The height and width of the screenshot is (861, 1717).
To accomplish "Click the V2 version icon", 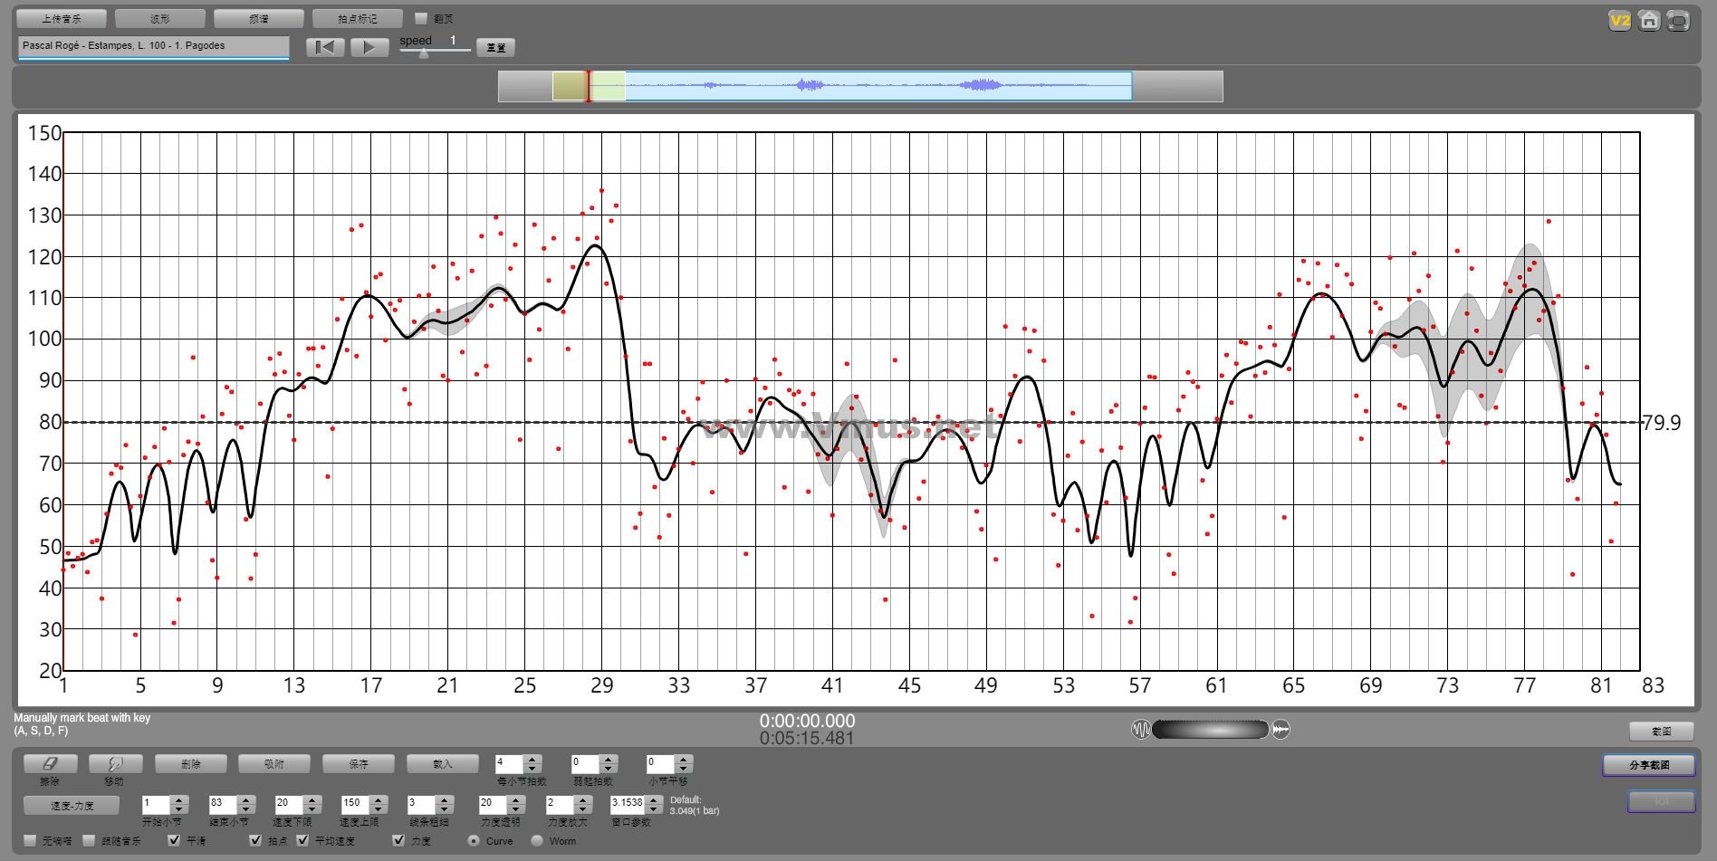I will tap(1620, 21).
